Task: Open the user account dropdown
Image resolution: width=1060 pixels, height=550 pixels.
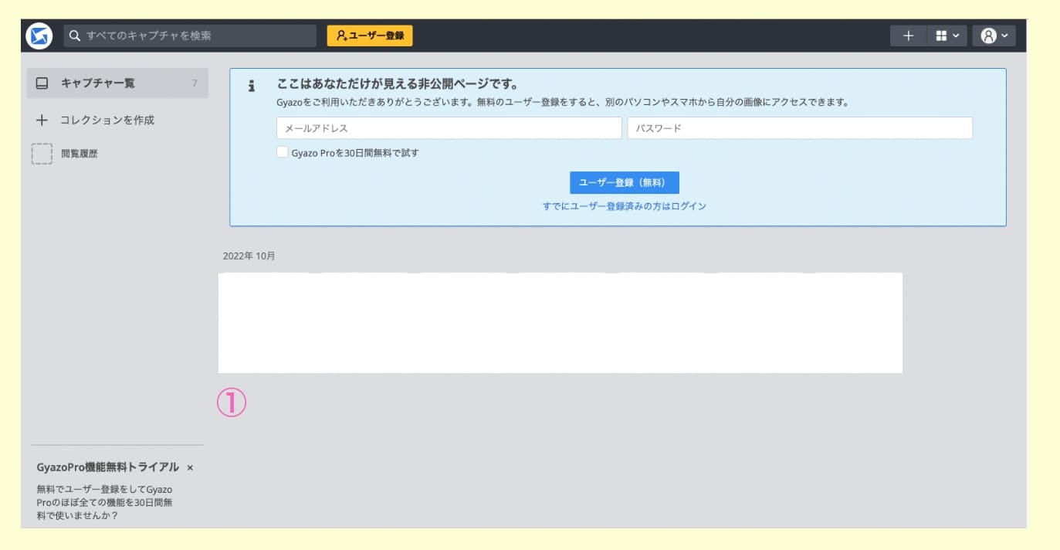Action: (x=994, y=36)
